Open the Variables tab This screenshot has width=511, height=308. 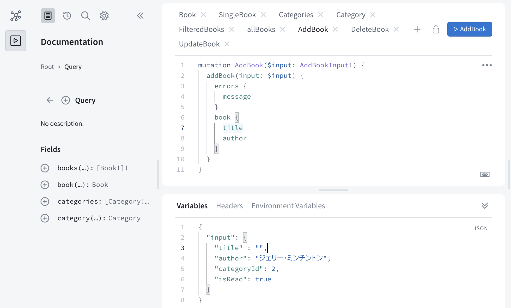tap(192, 206)
